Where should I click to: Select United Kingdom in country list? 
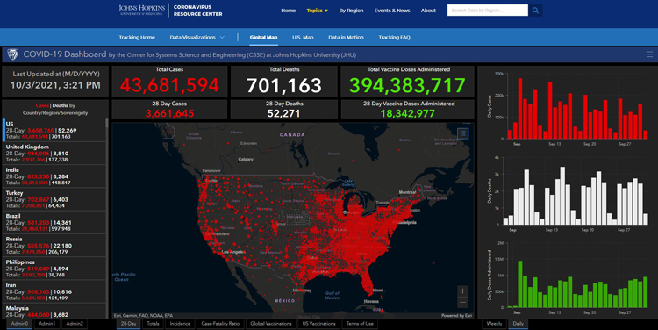tap(54, 154)
